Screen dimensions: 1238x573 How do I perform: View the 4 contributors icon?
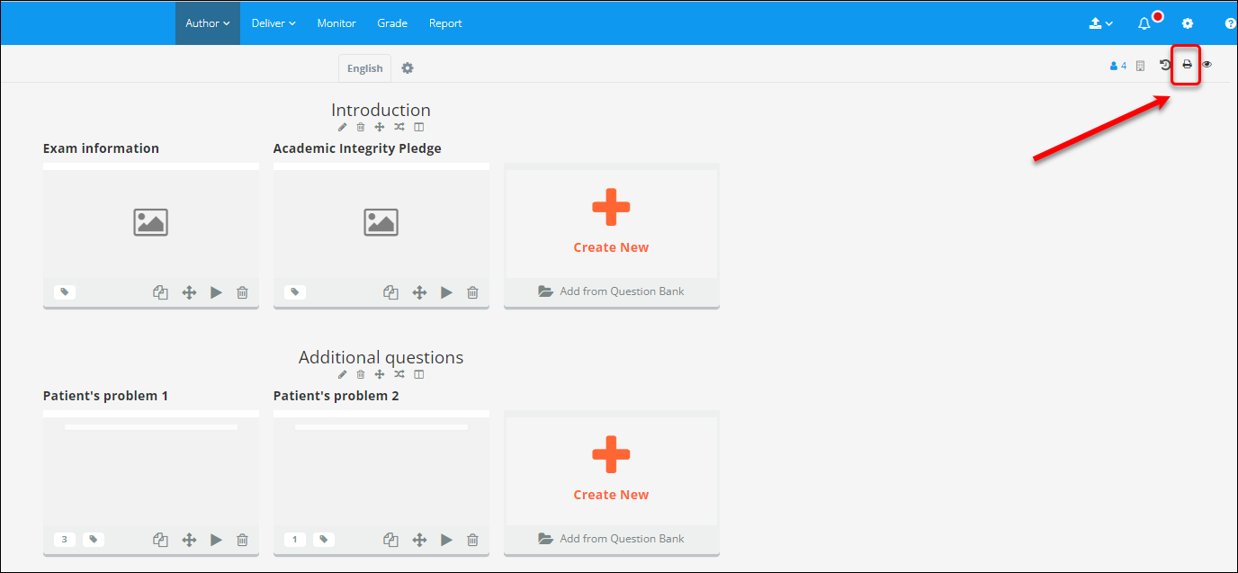click(x=1118, y=66)
